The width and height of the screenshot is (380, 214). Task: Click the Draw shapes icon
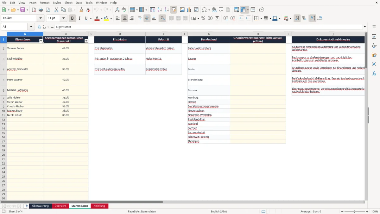pyautogui.click(x=262, y=10)
